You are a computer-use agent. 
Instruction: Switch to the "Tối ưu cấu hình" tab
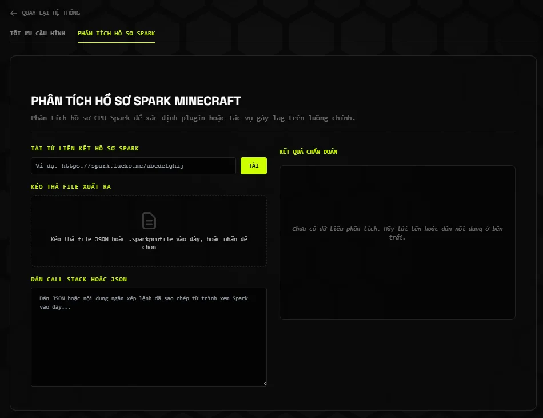(37, 34)
